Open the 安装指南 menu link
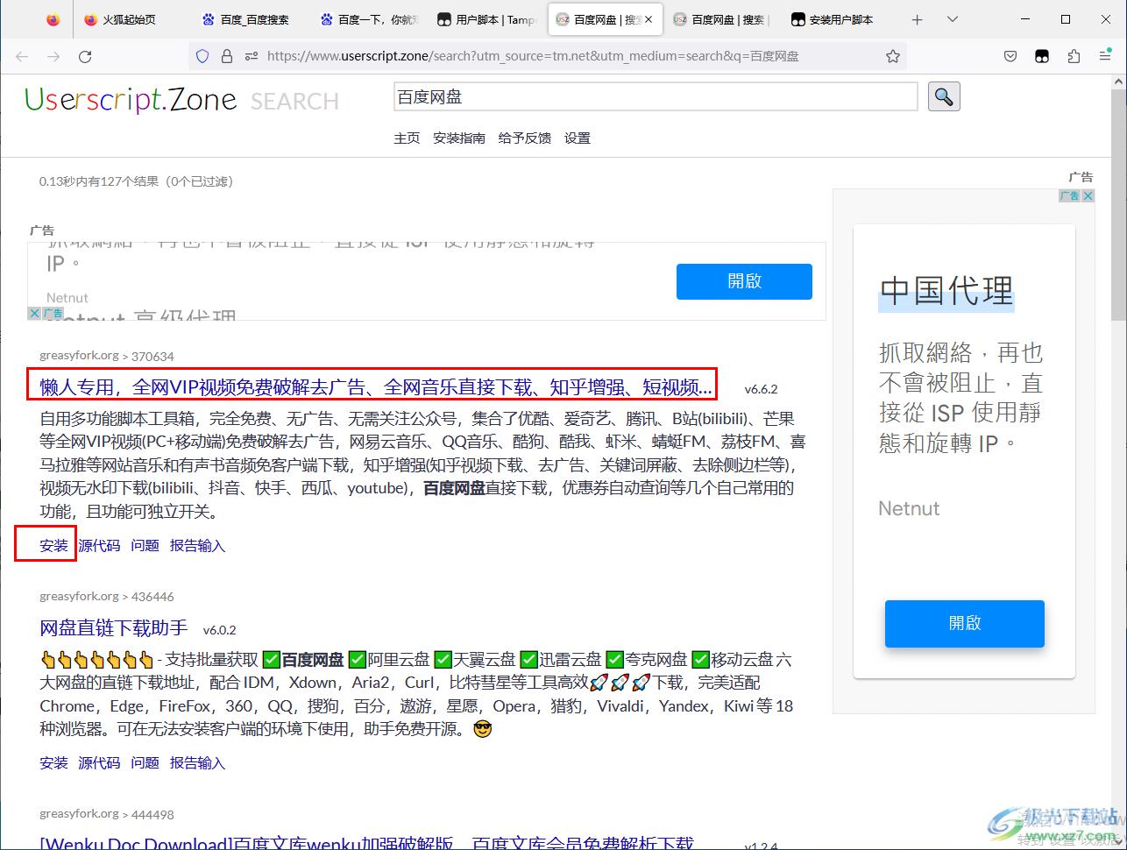This screenshot has width=1127, height=850. point(459,138)
